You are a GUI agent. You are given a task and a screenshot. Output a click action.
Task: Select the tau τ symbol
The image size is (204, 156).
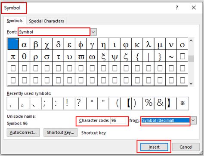pyautogui.click(x=58, y=56)
